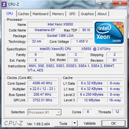This screenshot has width=129, height=129.
Task: Go to the SPD tab
Action: [x=72, y=14]
